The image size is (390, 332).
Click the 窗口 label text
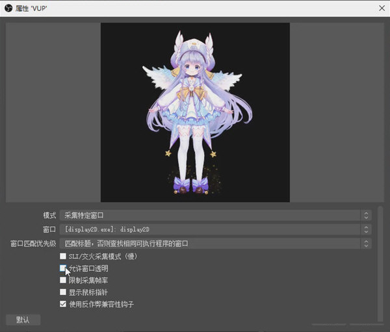click(x=49, y=229)
